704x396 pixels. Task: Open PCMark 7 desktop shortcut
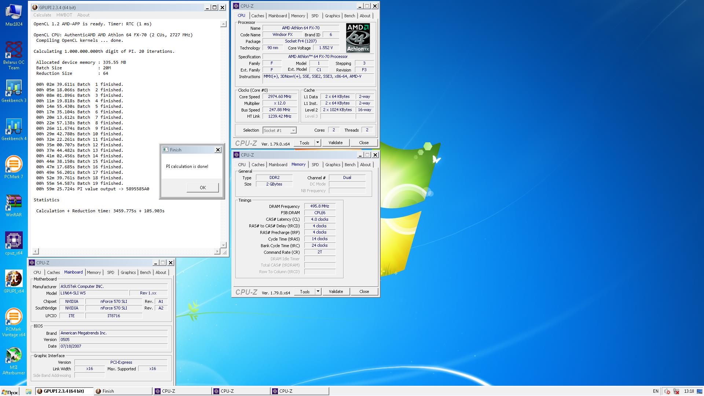[14, 167]
